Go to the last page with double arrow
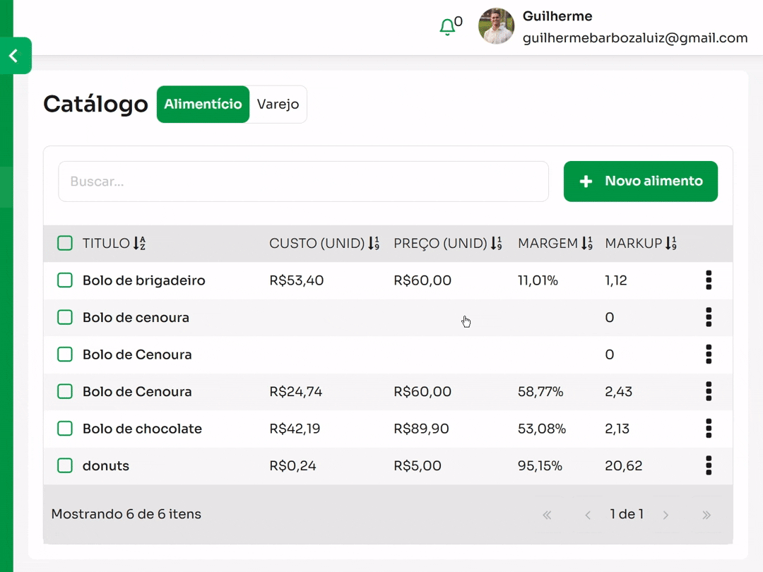This screenshot has height=572, width=763. coord(706,515)
